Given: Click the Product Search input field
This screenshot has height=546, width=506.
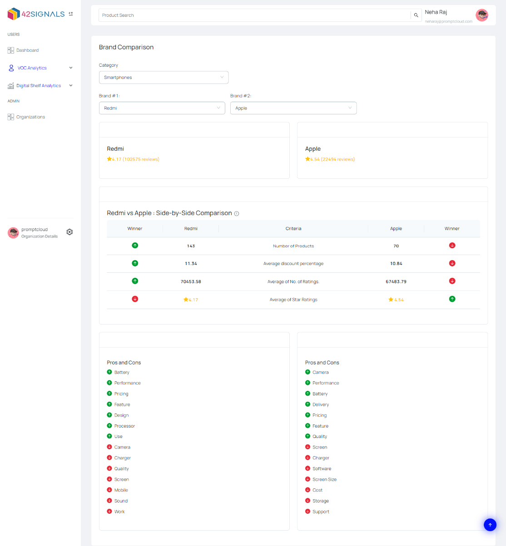Looking at the screenshot, I should pyautogui.click(x=254, y=15).
